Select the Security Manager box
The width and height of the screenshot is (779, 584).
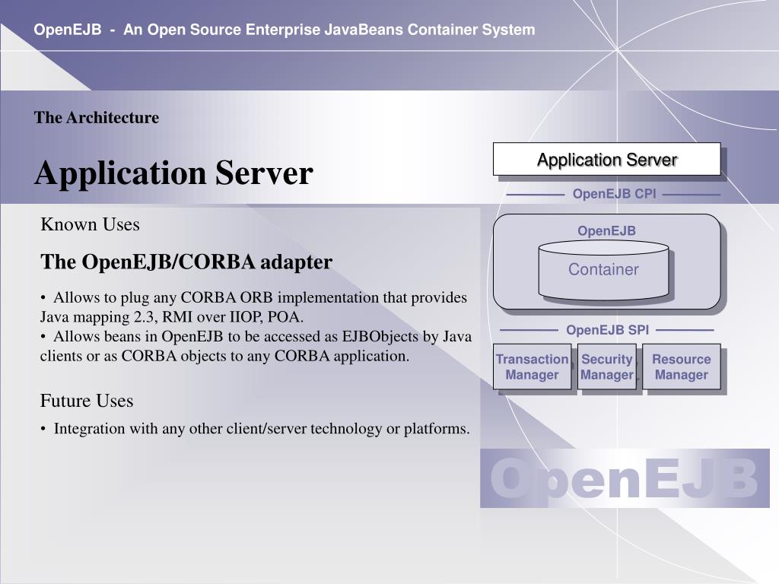[x=607, y=367]
